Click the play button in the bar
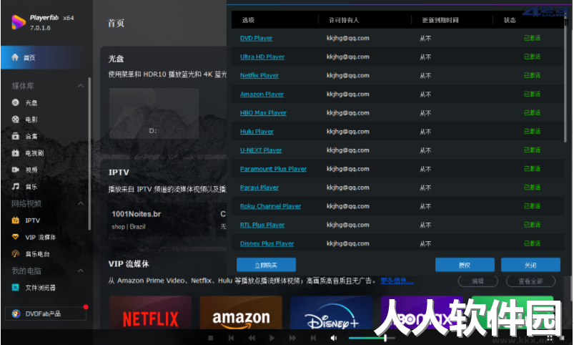 pyautogui.click(x=272, y=338)
